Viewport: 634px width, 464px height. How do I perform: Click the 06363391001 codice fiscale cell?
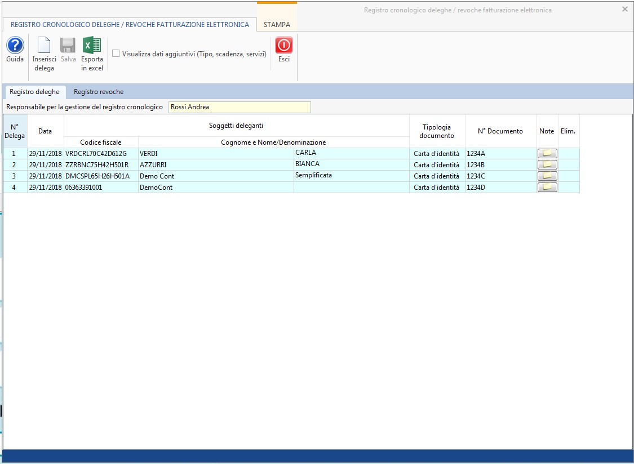[100, 188]
